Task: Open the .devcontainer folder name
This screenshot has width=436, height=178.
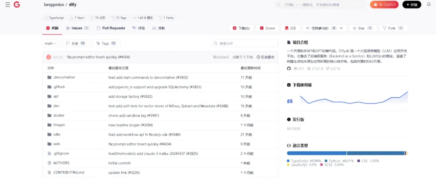Action: click(x=64, y=77)
